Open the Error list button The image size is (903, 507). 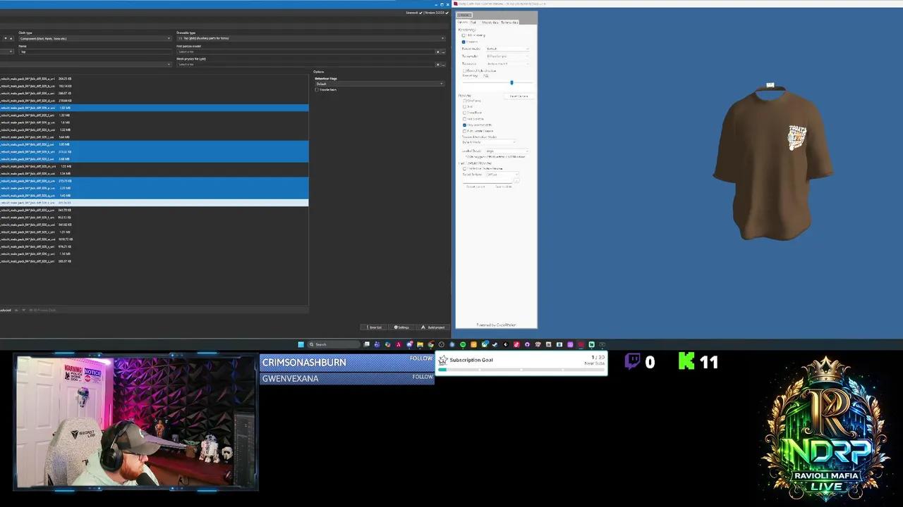click(373, 327)
